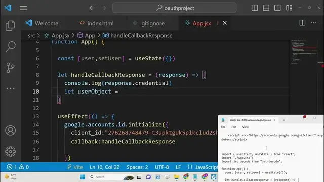This screenshot has width=324, height=182.
Task: Click handleCallbackResponse on line 8
Action: 108,75
